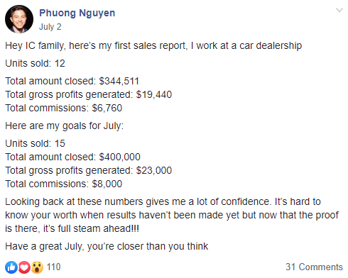Open the July 2 post timestamp
The image size is (348, 278).
50,27
